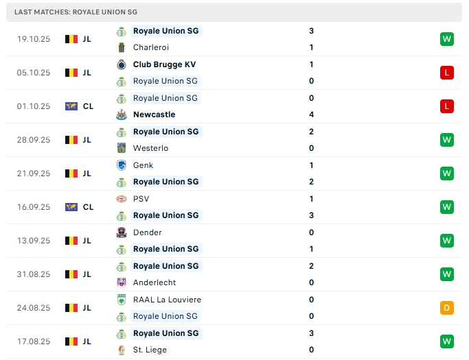Click the Anderlecht team crest icon
Viewport: 469px width, 360px height.
(122, 283)
